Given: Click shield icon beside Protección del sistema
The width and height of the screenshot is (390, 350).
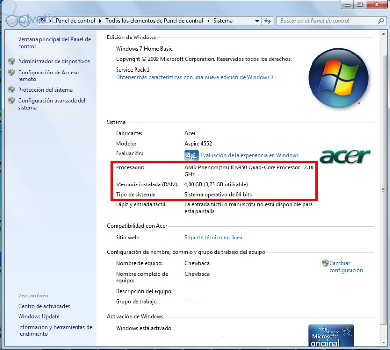Looking at the screenshot, I should 11,90.
